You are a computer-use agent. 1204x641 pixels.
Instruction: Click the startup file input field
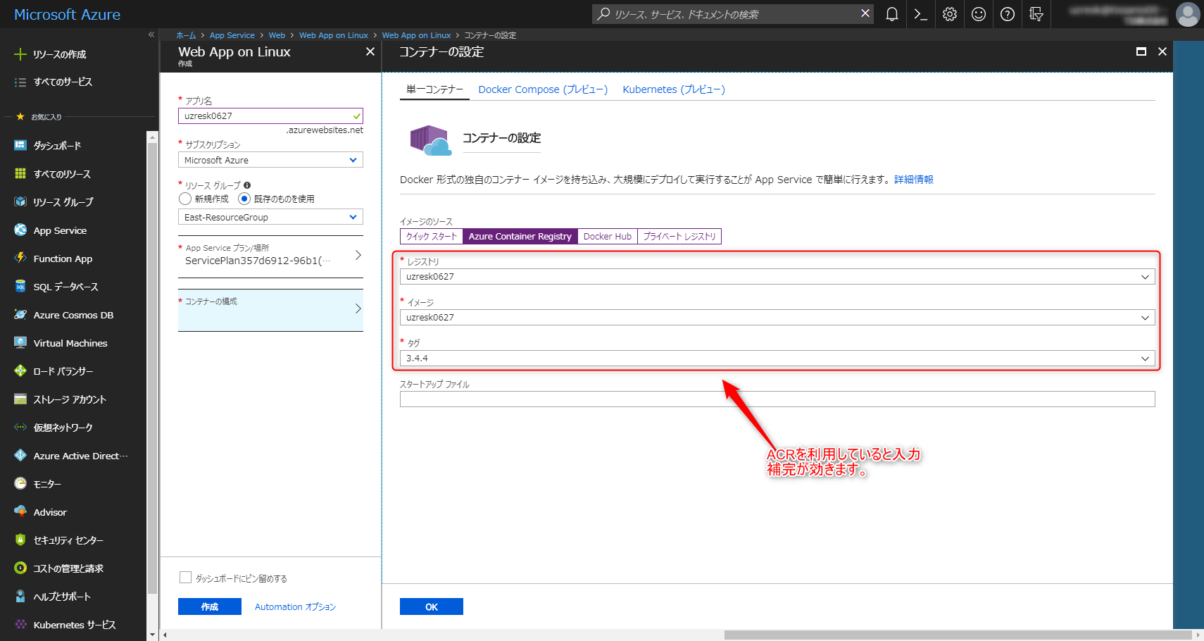[777, 399]
